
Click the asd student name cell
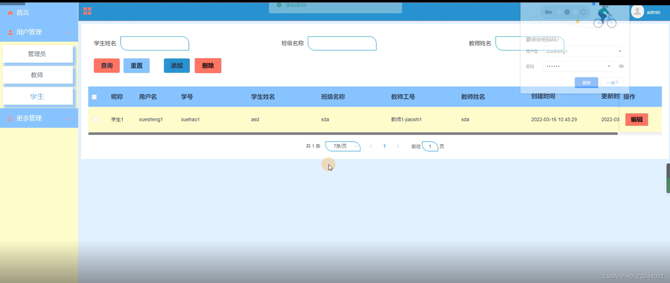point(255,120)
